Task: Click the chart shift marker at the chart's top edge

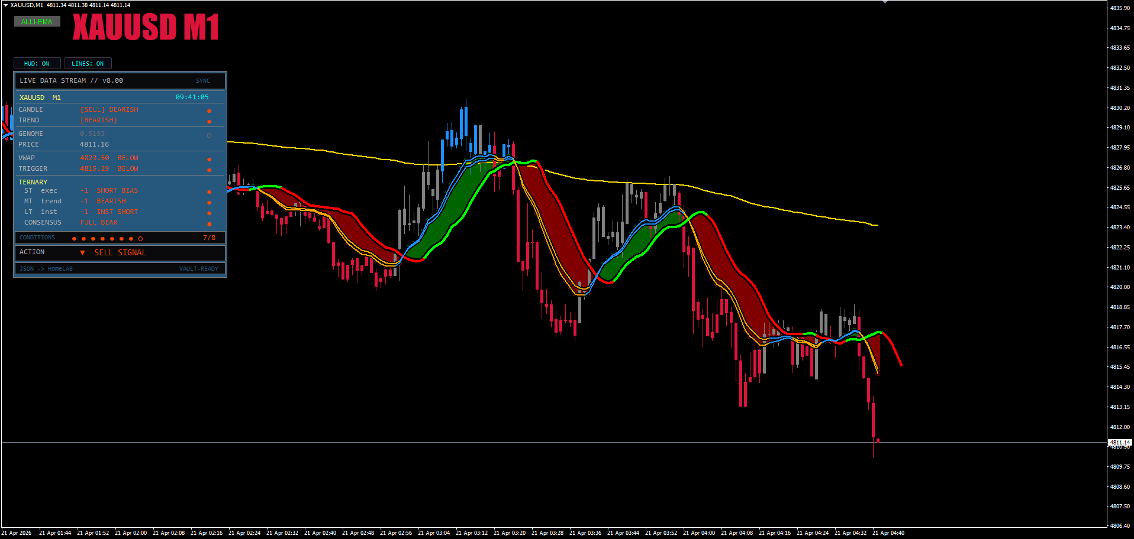Action: pyautogui.click(x=885, y=2)
